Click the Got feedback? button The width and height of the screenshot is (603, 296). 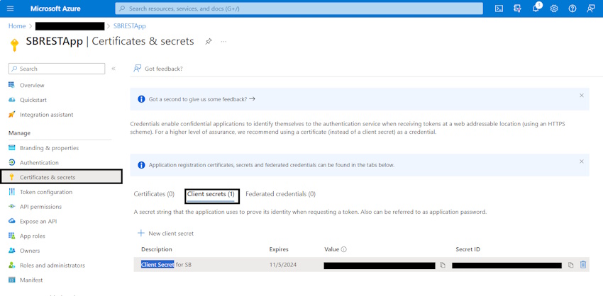click(158, 69)
